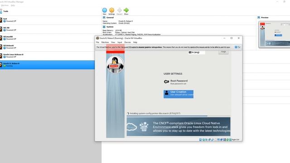This screenshot has width=290, height=163.
Task: Click New VM icon in Manager toolbar
Action: (105, 10)
